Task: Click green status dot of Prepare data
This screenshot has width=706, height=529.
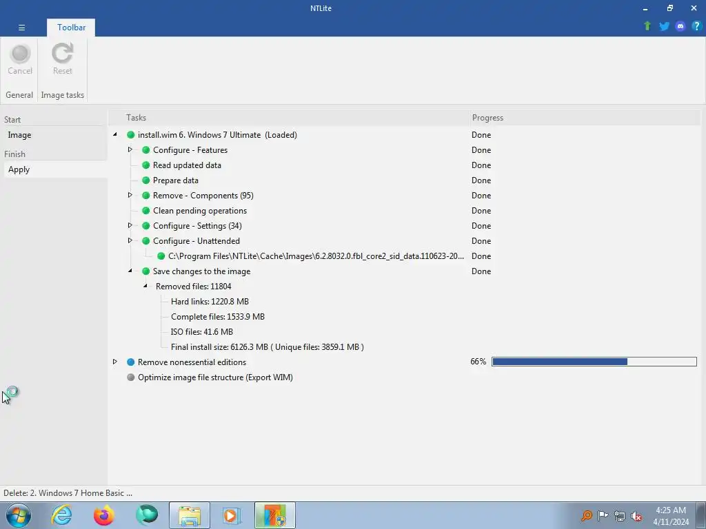Action: (146, 180)
